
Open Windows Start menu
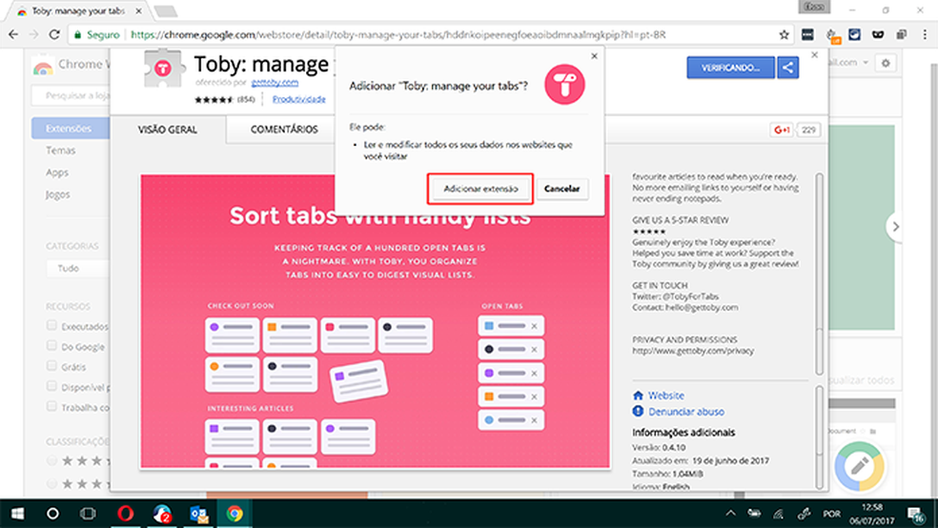coord(17,514)
